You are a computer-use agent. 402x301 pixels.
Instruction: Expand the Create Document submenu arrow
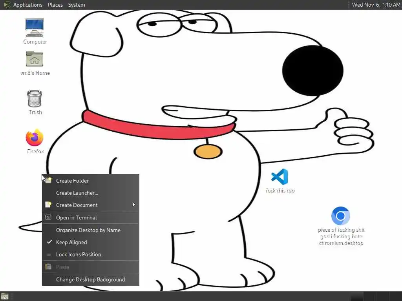134,205
